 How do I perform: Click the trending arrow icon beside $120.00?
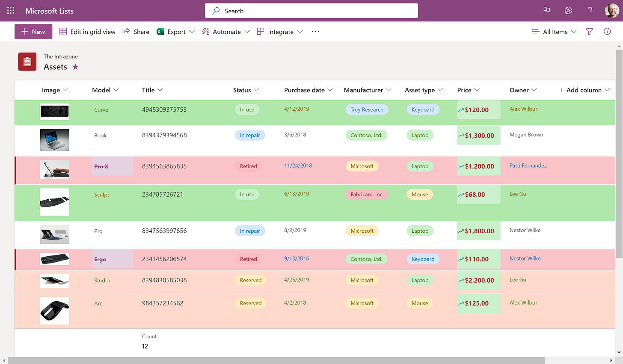pyautogui.click(x=461, y=110)
